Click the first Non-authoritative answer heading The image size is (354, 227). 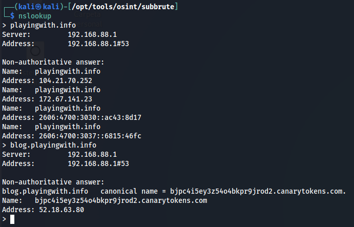point(53,62)
